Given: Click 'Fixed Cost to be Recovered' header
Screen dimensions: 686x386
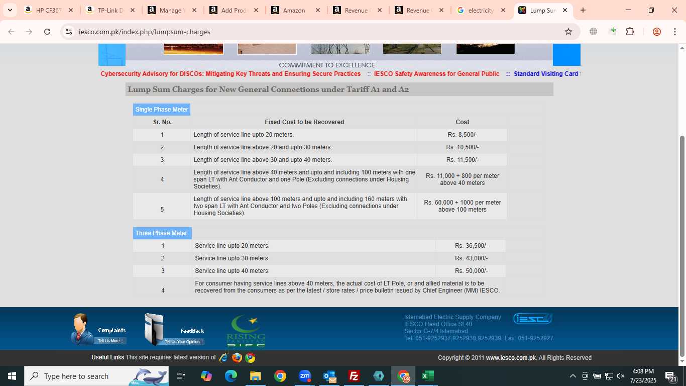Looking at the screenshot, I should click(304, 122).
